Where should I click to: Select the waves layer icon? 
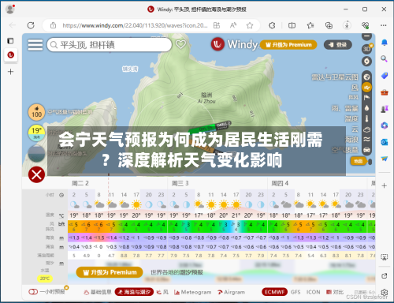pos(366,140)
